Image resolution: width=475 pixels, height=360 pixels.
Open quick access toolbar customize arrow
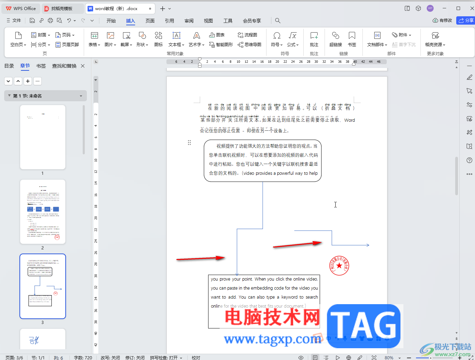tap(92, 20)
